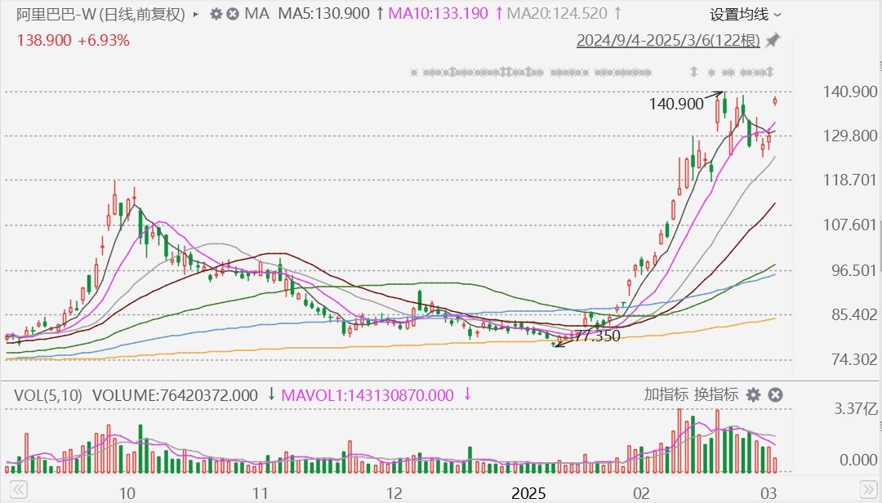This screenshot has height=503, width=882.
Task: Open the 2024/9/4-2025/3/6 date range link
Action: (x=668, y=41)
